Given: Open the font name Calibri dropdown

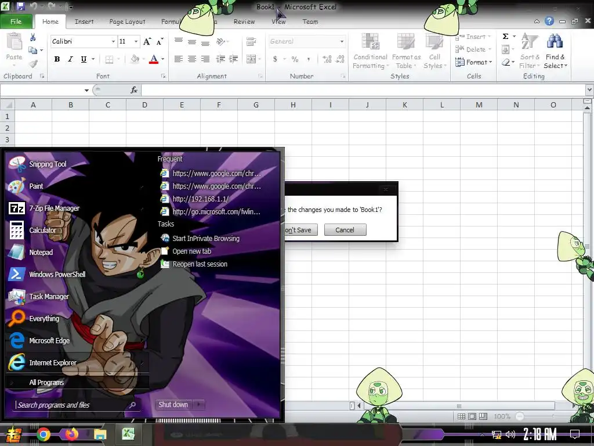Looking at the screenshot, I should [113, 41].
